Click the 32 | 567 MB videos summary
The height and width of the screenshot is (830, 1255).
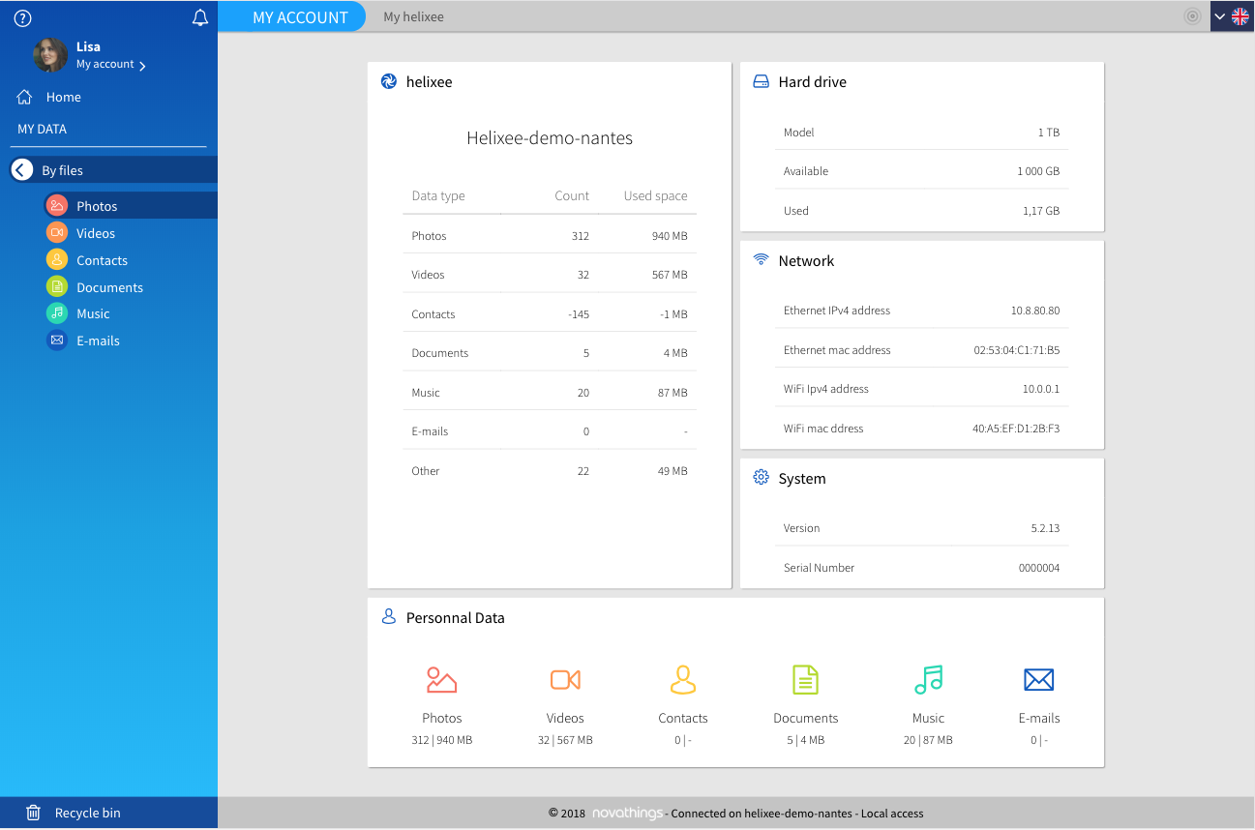coord(565,740)
